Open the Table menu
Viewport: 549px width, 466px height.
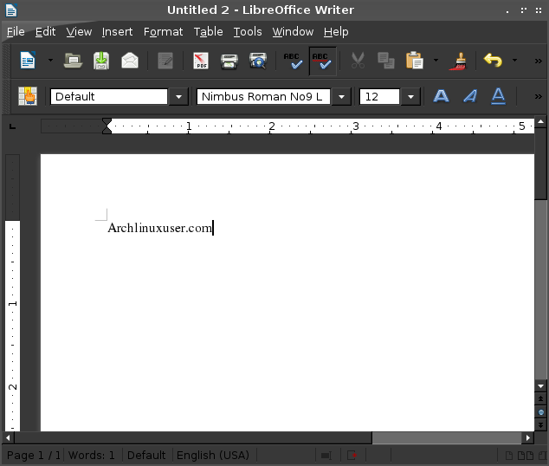[209, 32]
